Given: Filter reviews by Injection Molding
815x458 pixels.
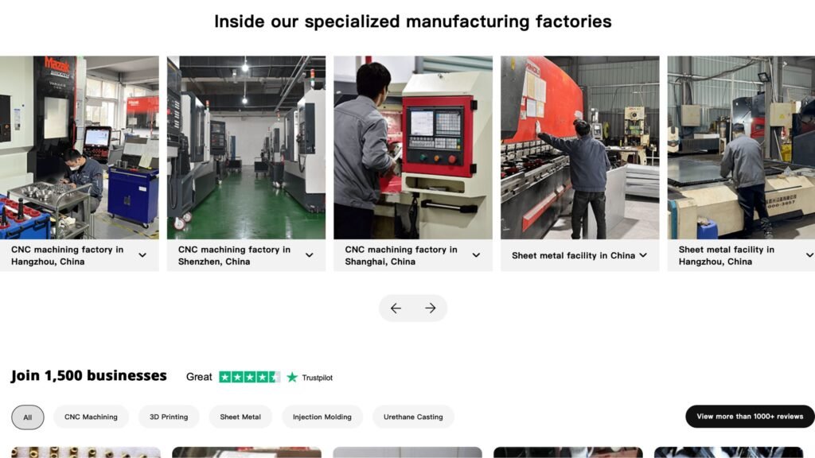Looking at the screenshot, I should coord(322,417).
